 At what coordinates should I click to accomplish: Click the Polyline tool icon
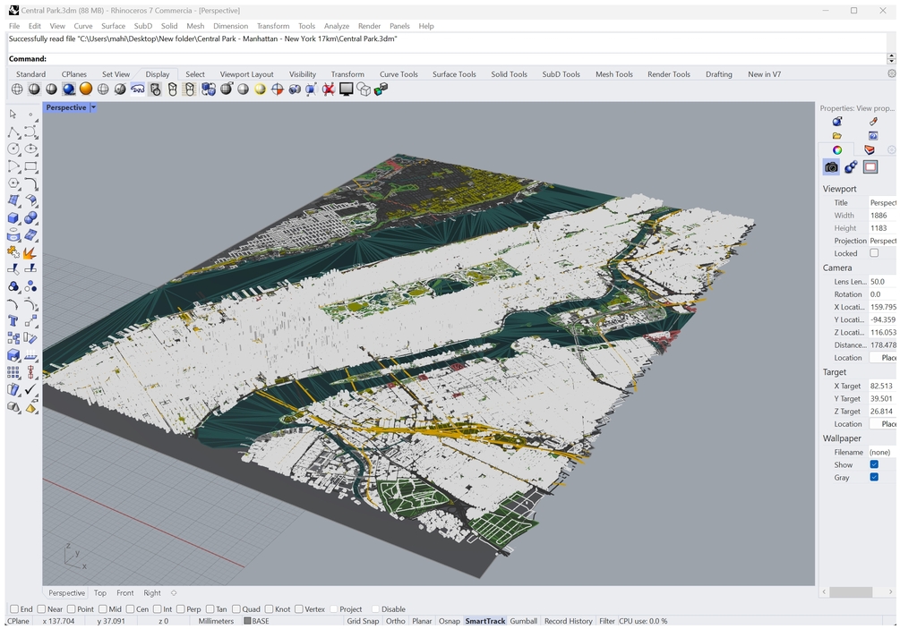13,132
